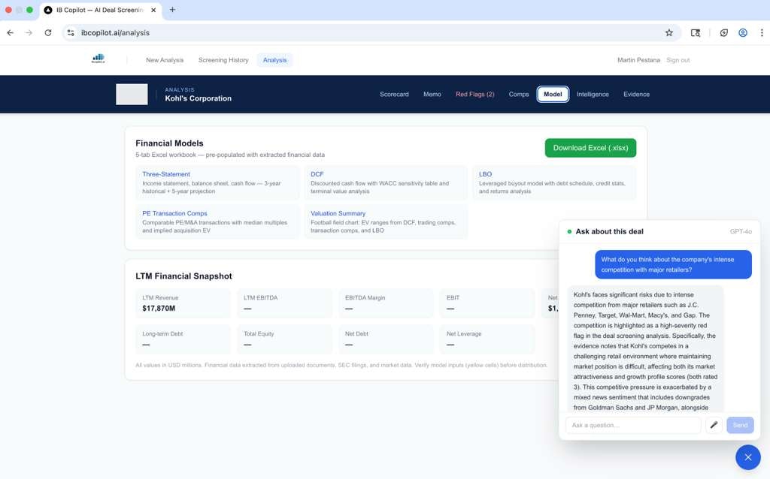Click the Kohl's company logo thumbnail
The height and width of the screenshot is (479, 770).
pyautogui.click(x=132, y=94)
